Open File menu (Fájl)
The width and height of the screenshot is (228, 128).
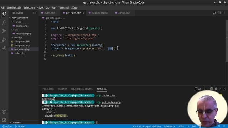[x=3, y=7]
